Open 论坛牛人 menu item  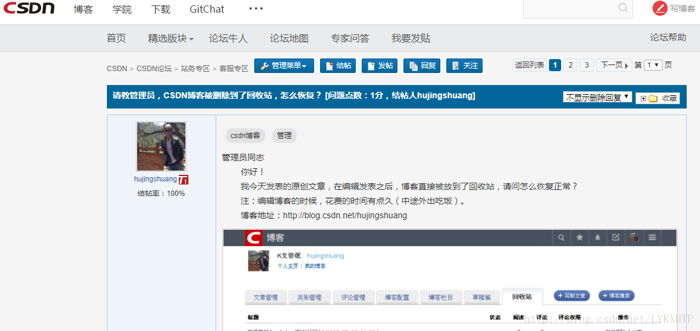pos(228,39)
